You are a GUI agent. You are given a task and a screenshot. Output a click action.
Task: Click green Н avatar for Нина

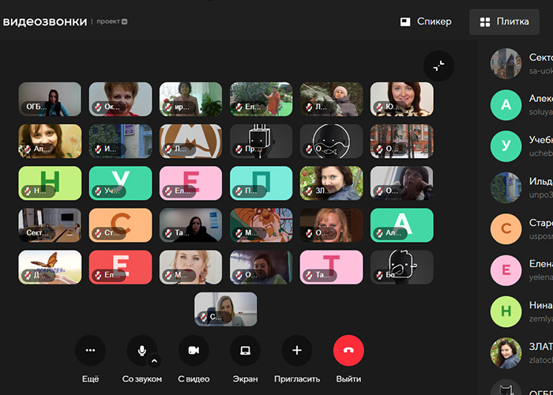(x=506, y=311)
